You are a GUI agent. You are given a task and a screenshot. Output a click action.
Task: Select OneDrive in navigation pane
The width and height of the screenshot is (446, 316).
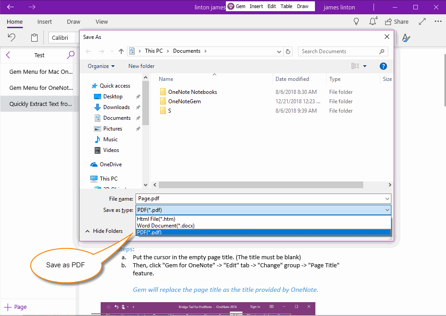click(106, 164)
